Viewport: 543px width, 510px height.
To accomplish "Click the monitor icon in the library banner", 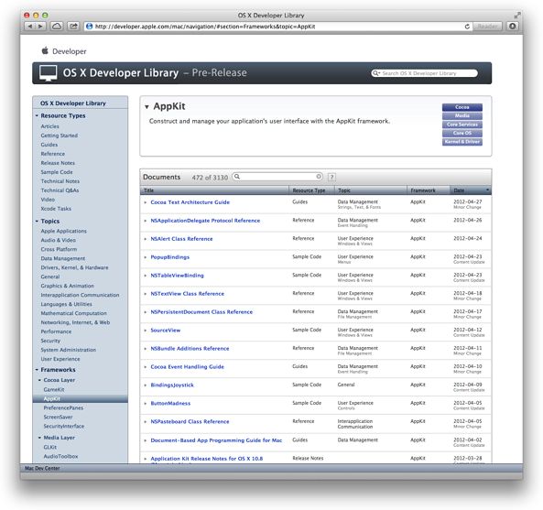I will (x=49, y=73).
